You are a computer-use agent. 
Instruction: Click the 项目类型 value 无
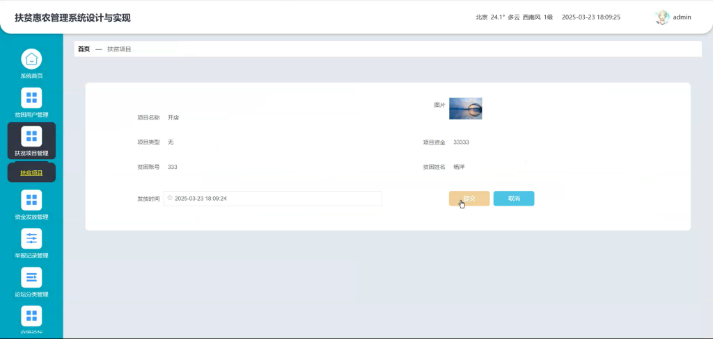[x=171, y=142]
